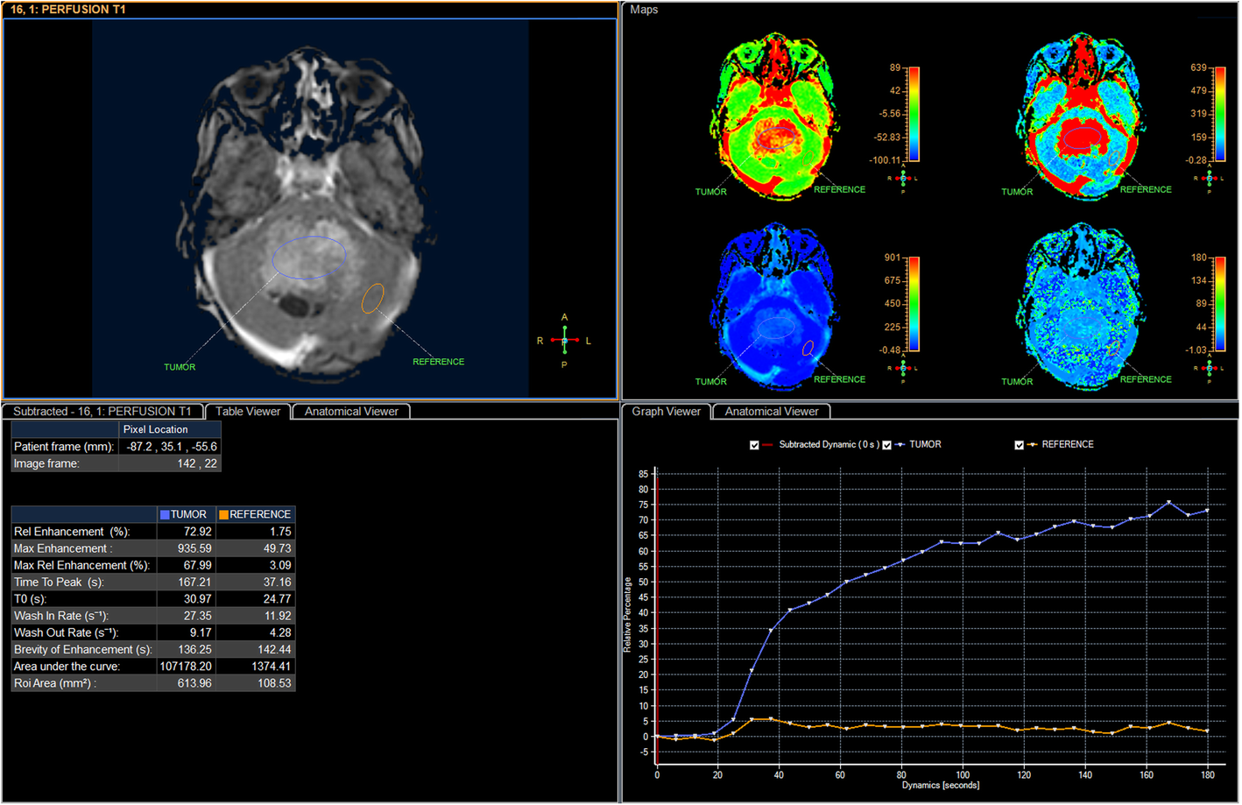Click the Relative Percentage axis label

[x=627, y=615]
